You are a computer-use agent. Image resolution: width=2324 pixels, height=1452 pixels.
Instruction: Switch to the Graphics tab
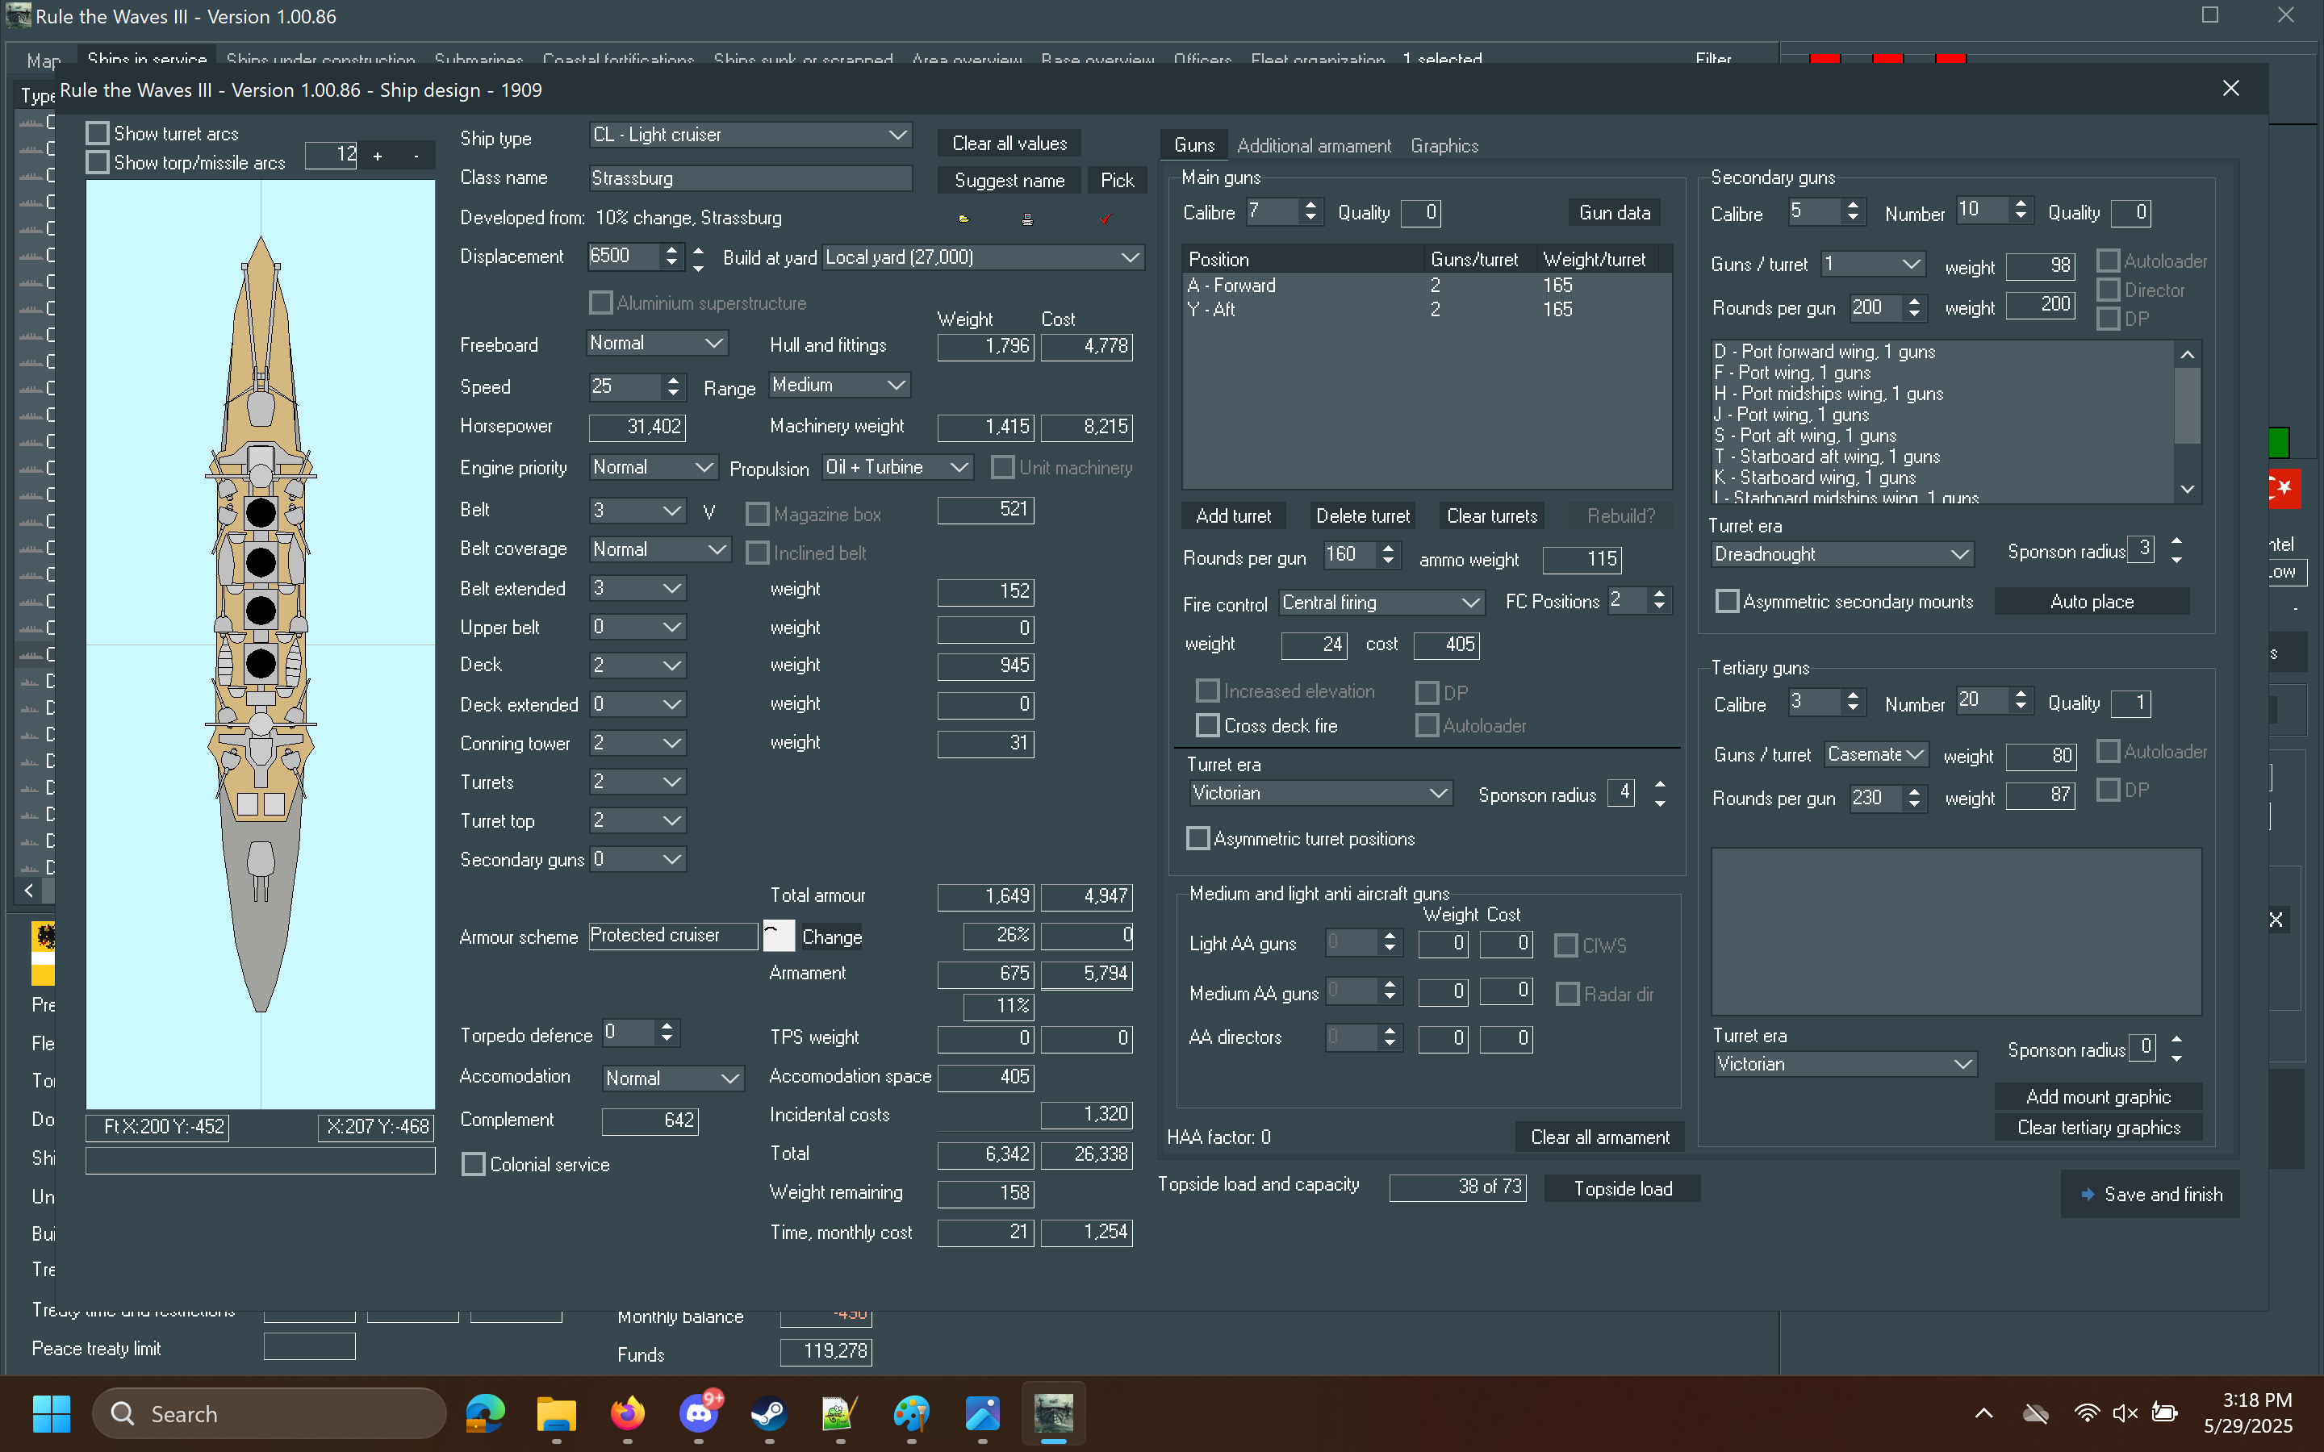click(1444, 145)
